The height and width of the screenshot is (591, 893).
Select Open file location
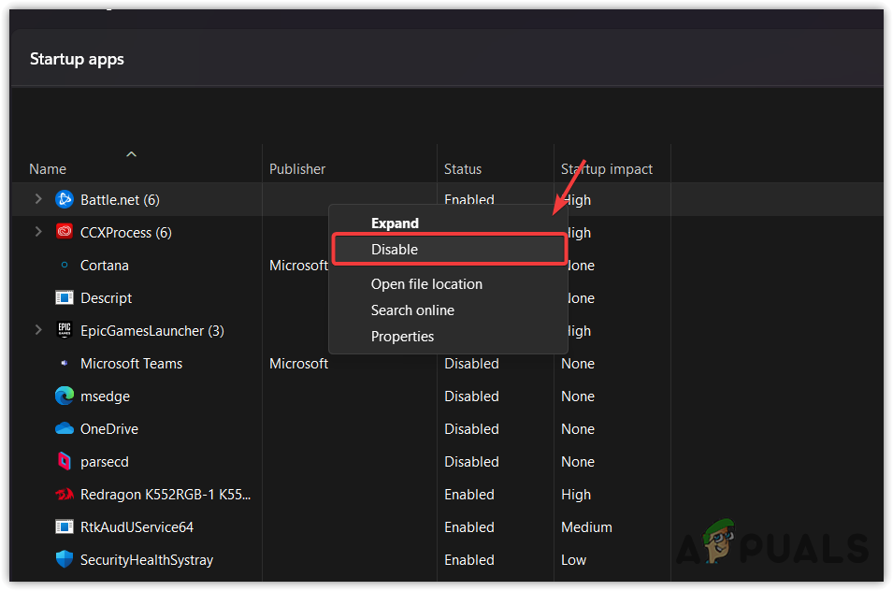point(426,283)
